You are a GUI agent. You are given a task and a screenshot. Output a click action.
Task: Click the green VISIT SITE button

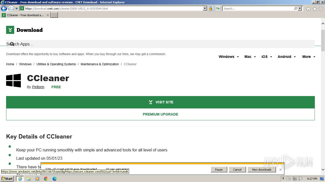[x=160, y=102]
